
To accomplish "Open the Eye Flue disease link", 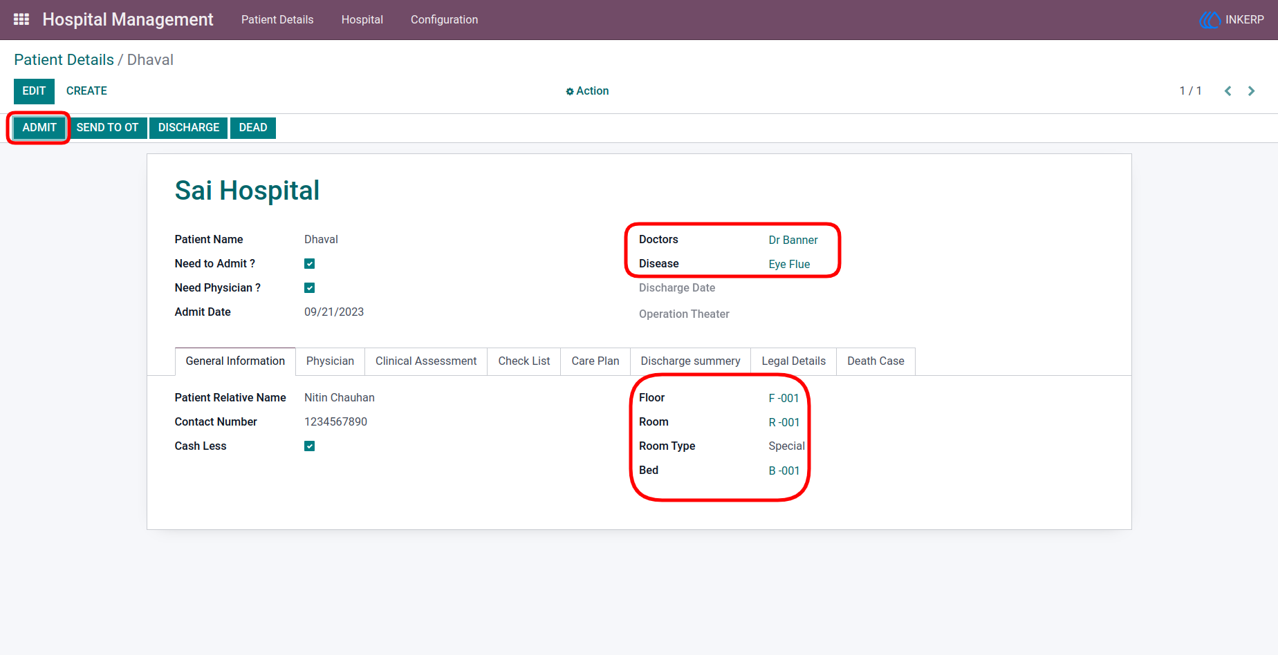I will (789, 265).
